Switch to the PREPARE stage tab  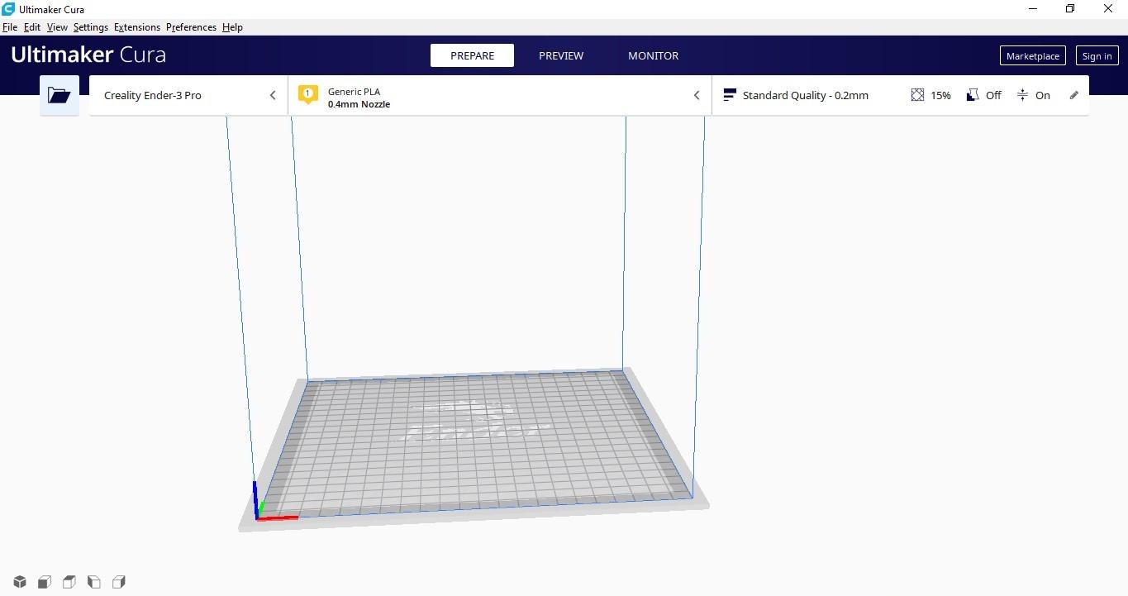pyautogui.click(x=472, y=55)
